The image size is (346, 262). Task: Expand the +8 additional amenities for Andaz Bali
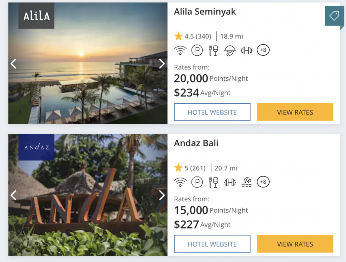263,182
